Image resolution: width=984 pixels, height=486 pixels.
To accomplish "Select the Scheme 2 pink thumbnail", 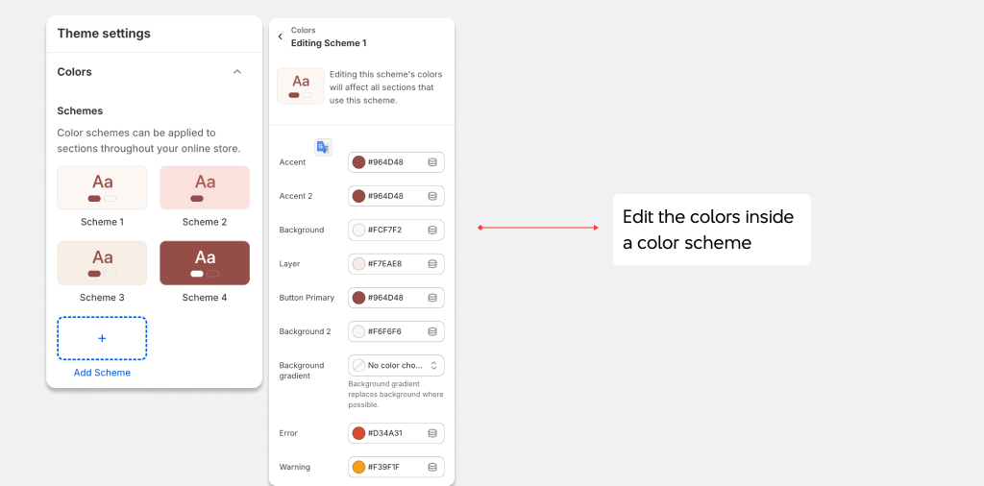I will click(x=205, y=187).
